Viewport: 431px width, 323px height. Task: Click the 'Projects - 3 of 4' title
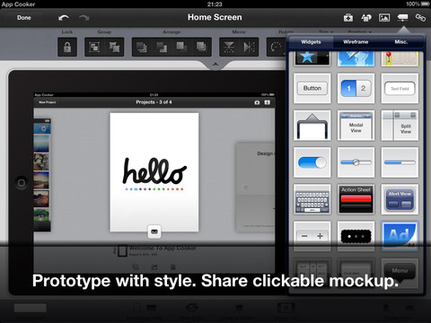[154, 102]
